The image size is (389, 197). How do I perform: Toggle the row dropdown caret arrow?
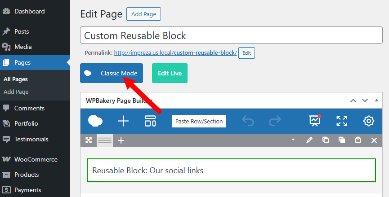pyautogui.click(x=293, y=140)
